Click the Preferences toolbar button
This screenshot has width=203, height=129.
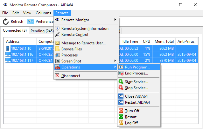[x=41, y=22]
